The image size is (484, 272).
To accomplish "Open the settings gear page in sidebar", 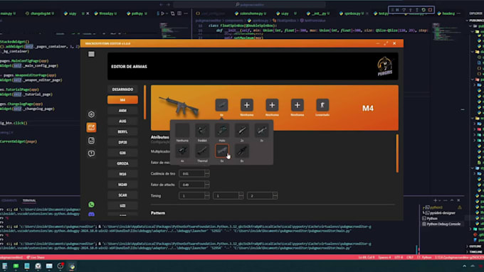I will coord(91,114).
